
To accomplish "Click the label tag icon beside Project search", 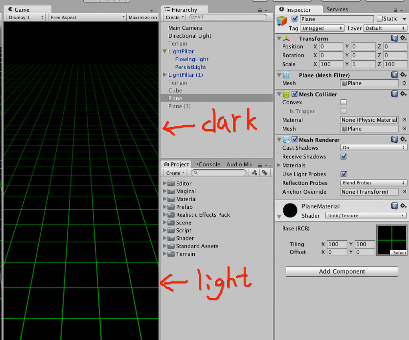I will pyautogui.click(x=265, y=173).
